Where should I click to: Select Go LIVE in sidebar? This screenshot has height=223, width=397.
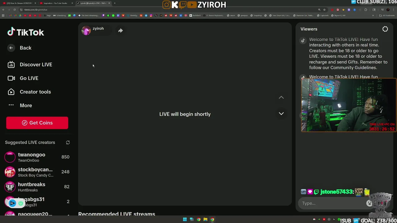tap(23, 78)
